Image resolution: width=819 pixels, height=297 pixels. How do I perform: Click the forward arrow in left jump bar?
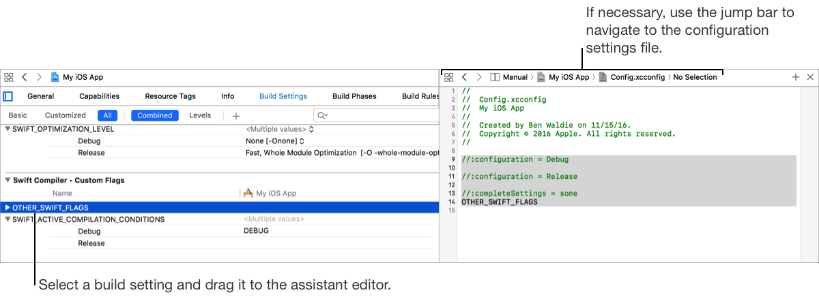[x=39, y=78]
